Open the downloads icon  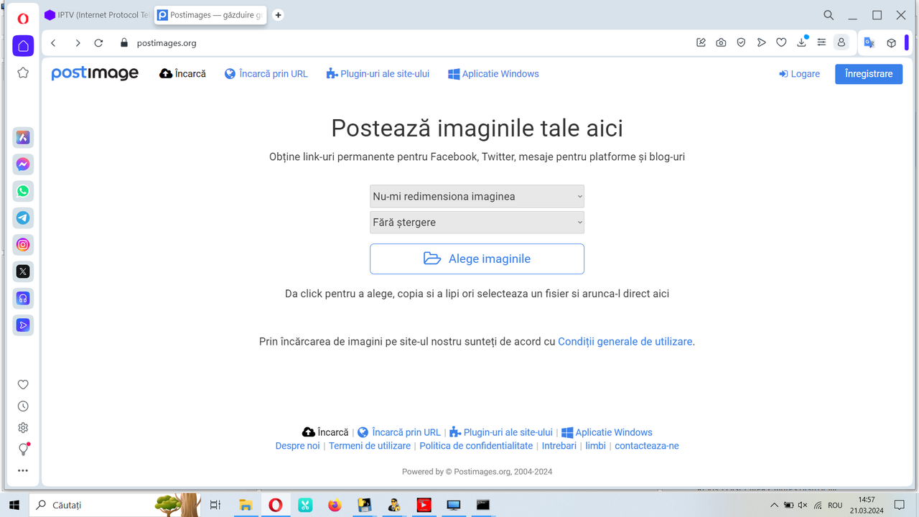tap(802, 43)
